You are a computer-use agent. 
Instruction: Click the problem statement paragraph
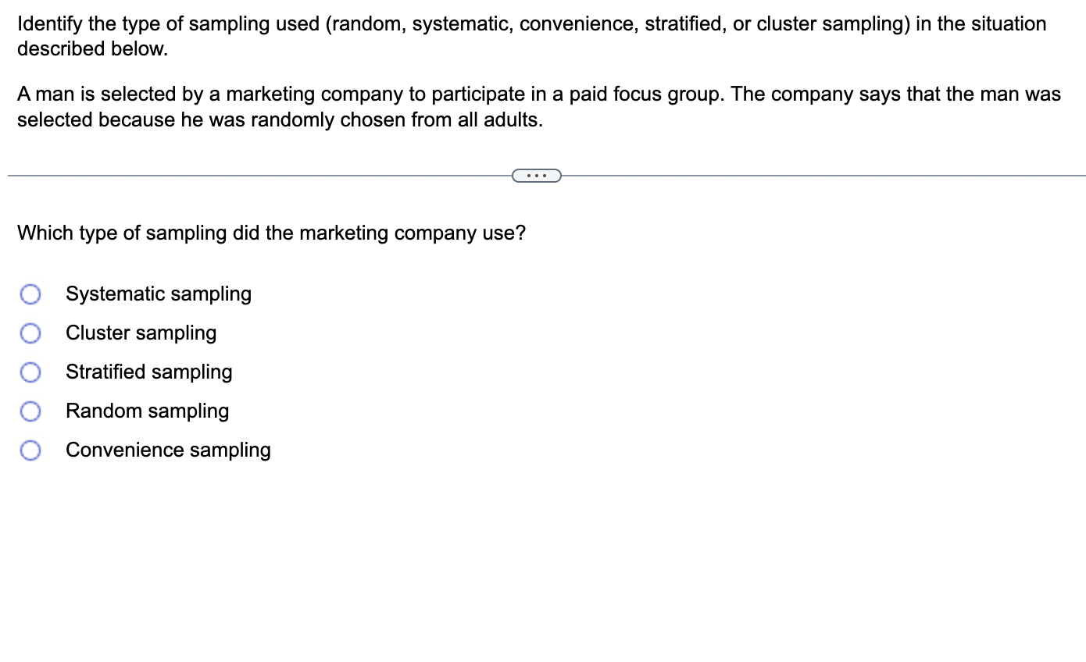[539, 107]
